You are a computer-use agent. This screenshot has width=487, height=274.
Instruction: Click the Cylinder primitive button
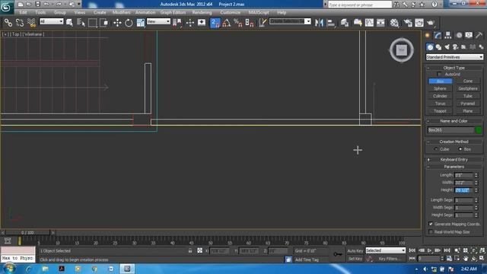[x=440, y=96]
